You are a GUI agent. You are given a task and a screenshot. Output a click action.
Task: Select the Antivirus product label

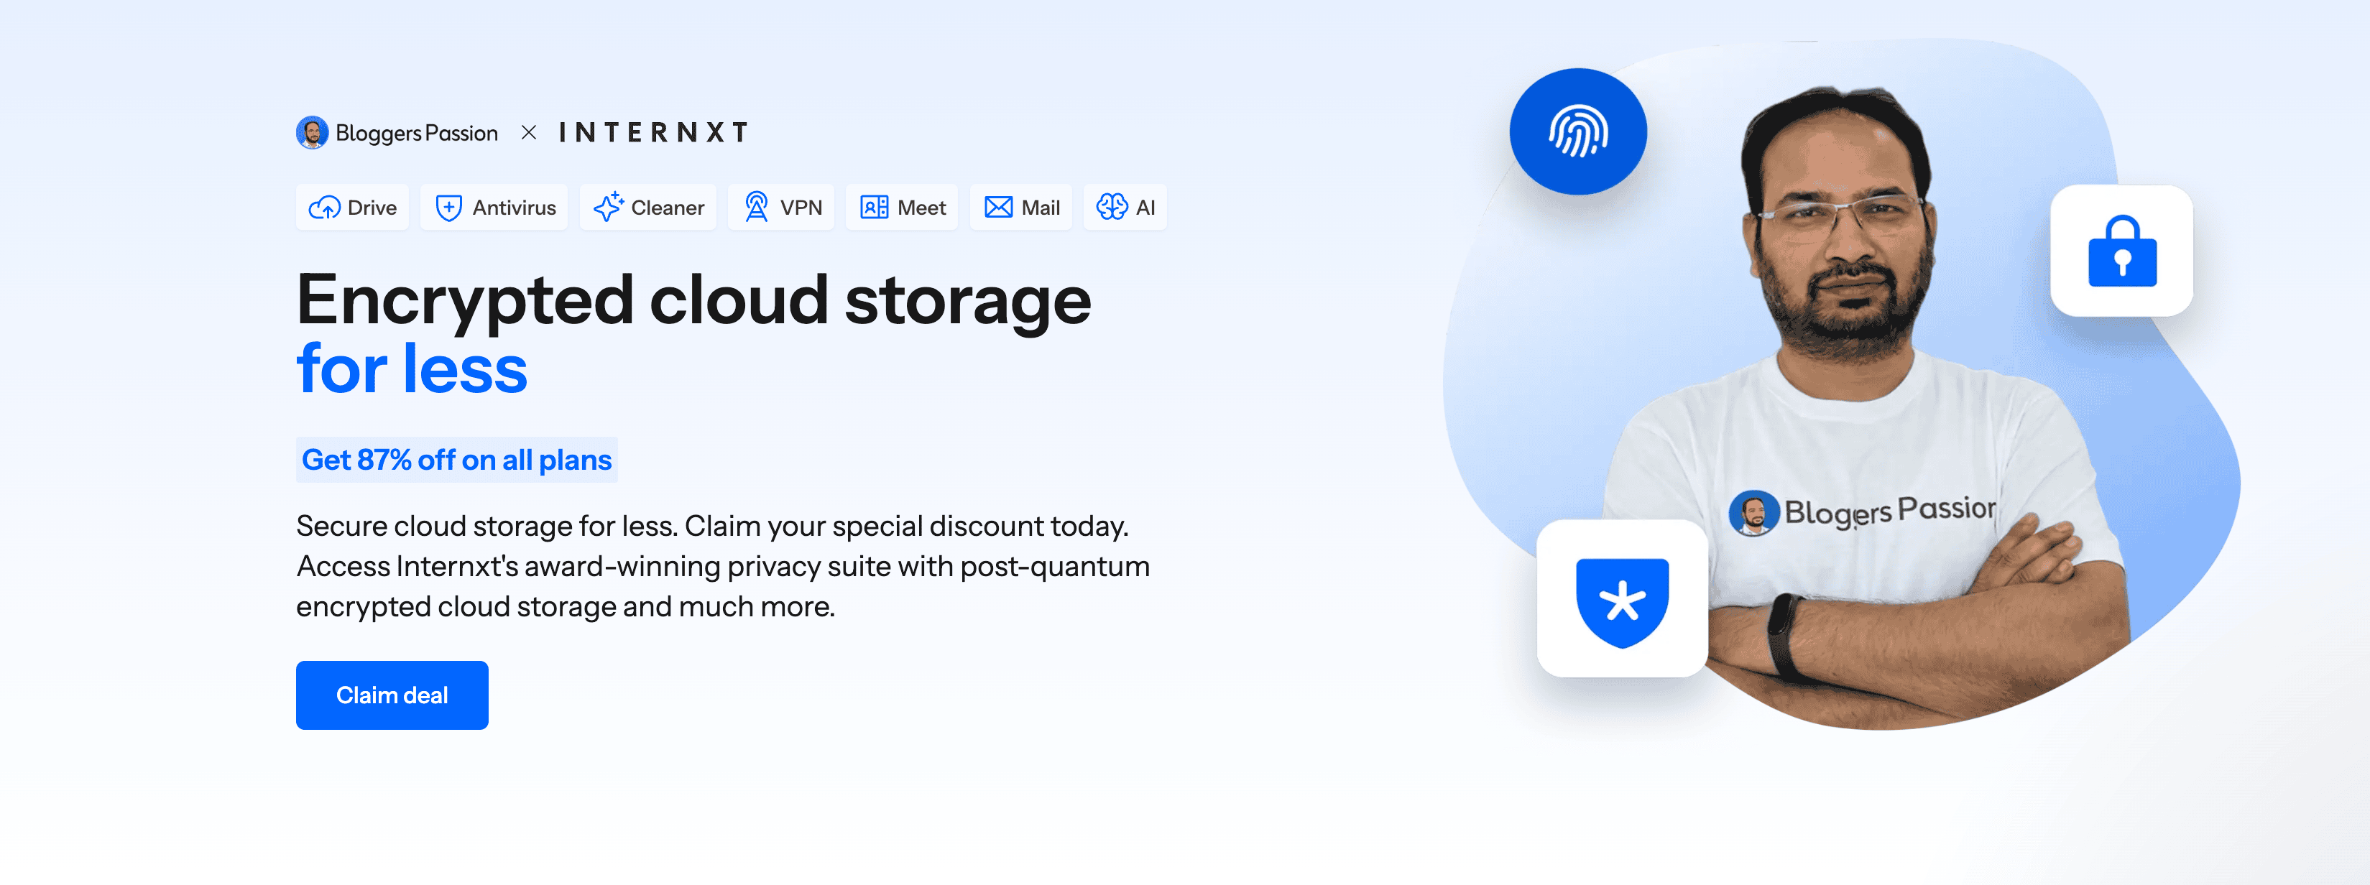[515, 208]
